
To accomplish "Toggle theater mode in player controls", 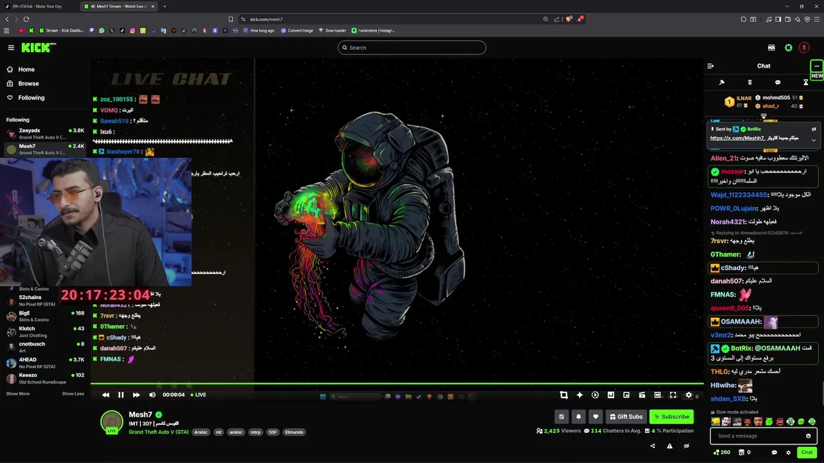I will tap(657, 395).
